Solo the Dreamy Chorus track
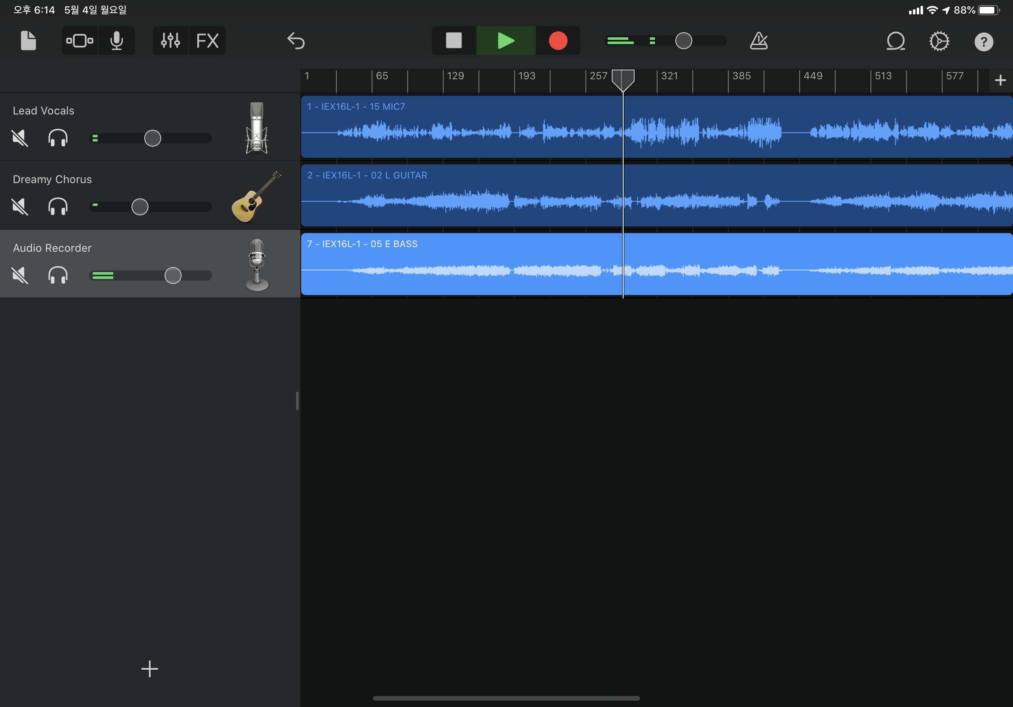The height and width of the screenshot is (707, 1013). coord(58,207)
